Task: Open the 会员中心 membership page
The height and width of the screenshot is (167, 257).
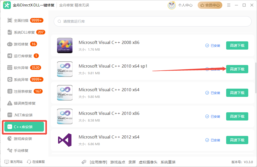Action: 210,5
